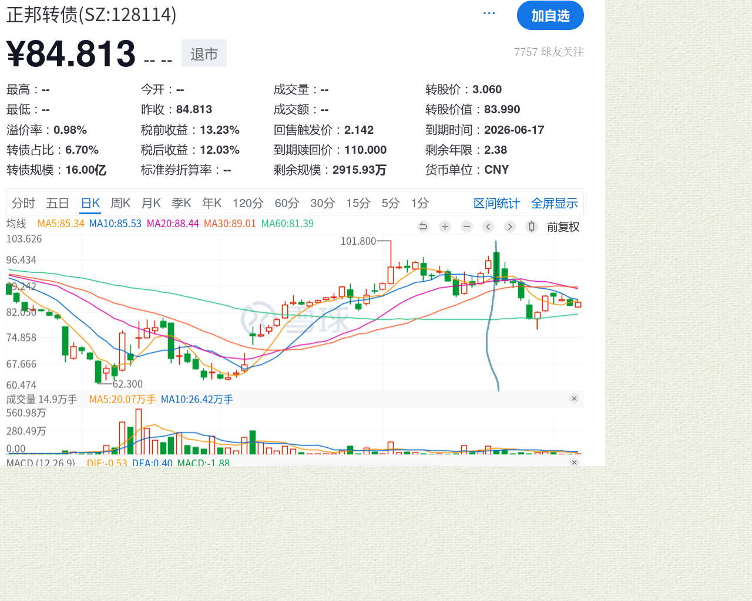Close the MACD indicator panel
Image resolution: width=752 pixels, height=601 pixels.
click(574, 462)
